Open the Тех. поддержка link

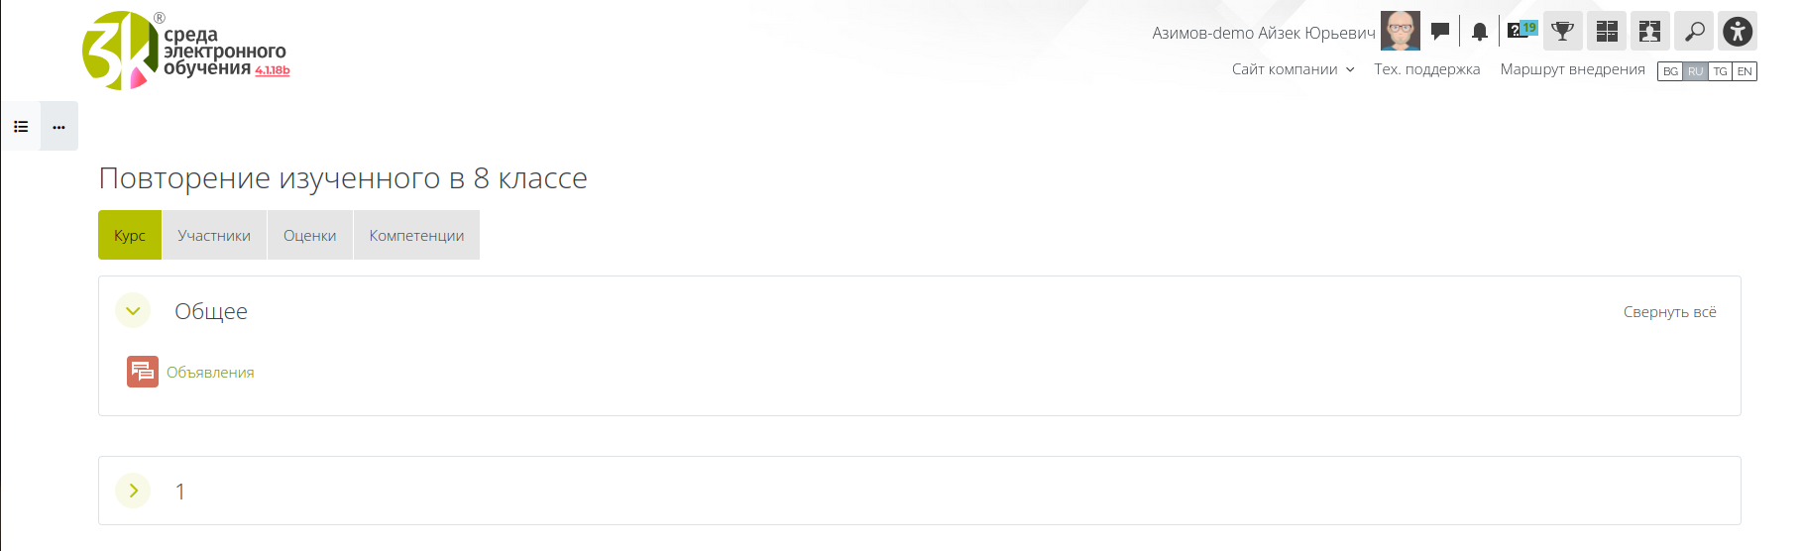1426,69
